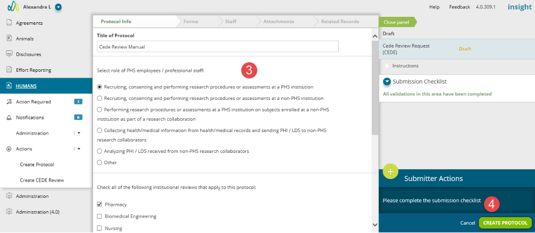Click the Action Required checklist icon

click(x=9, y=102)
